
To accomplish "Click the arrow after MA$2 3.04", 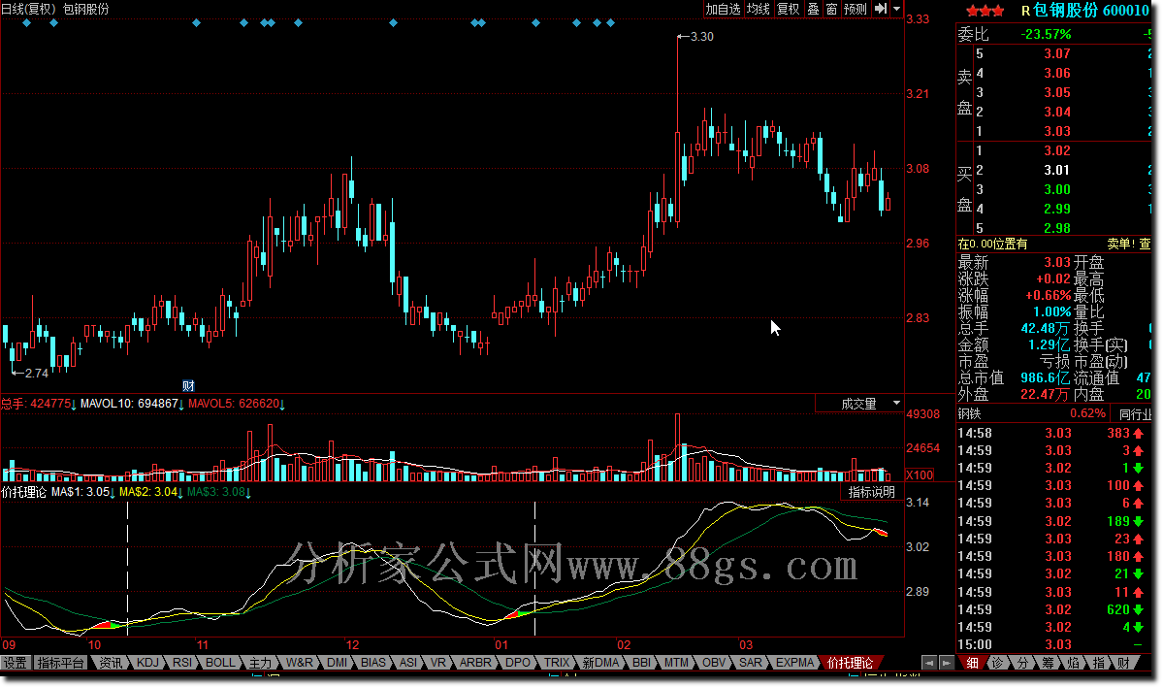I will click(181, 493).
